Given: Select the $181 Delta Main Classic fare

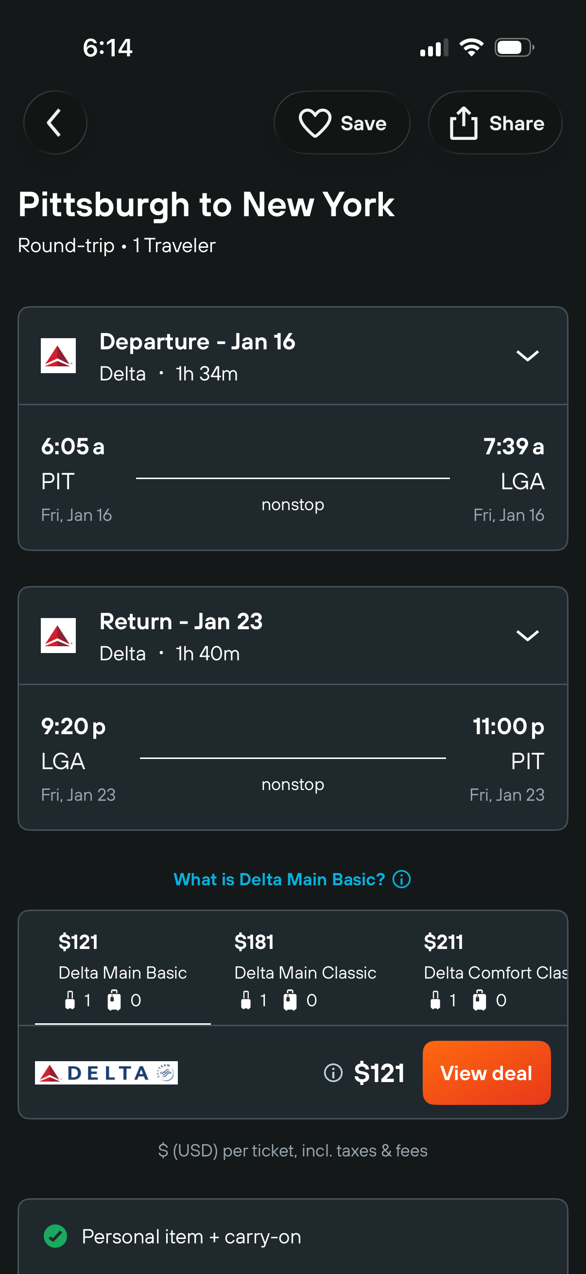Looking at the screenshot, I should pos(305,968).
